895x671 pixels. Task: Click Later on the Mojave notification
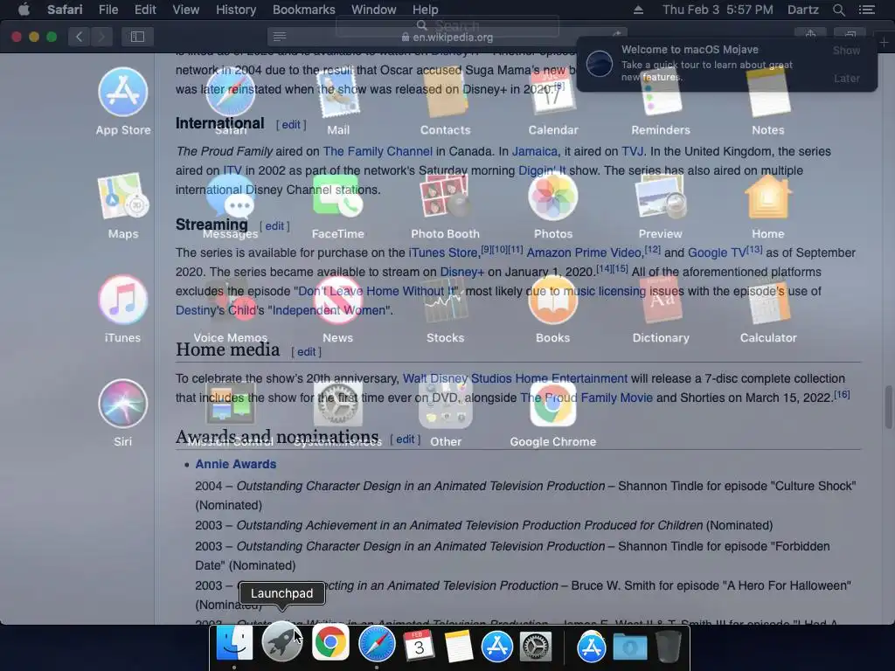coord(846,78)
